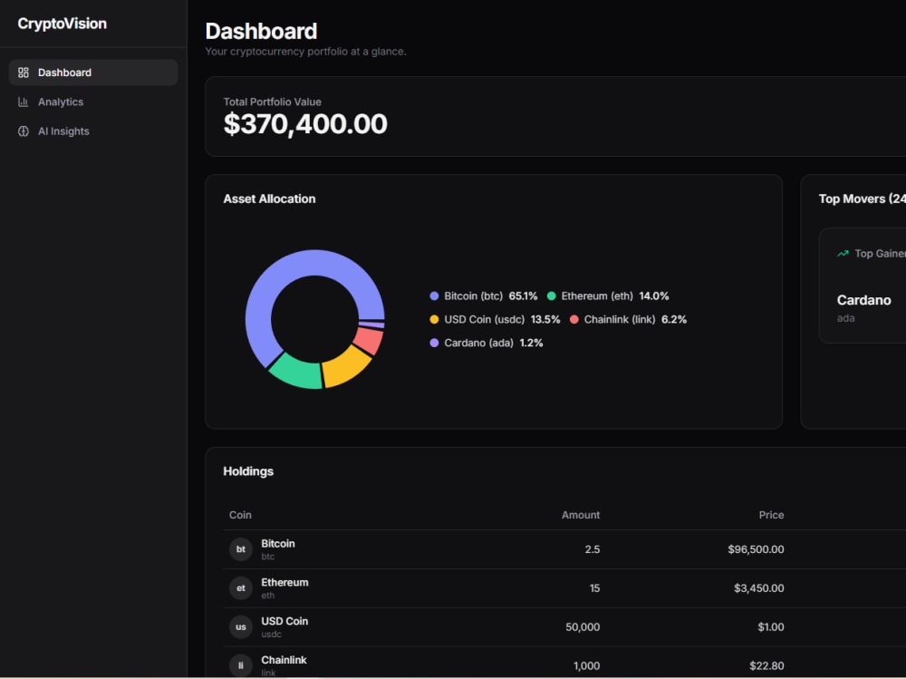Click the Cardano (ada) 1.2% legend label
Image resolution: width=906 pixels, height=679 pixels.
[x=494, y=343]
